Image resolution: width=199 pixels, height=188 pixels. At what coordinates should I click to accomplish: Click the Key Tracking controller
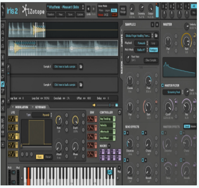[x=106, y=119]
